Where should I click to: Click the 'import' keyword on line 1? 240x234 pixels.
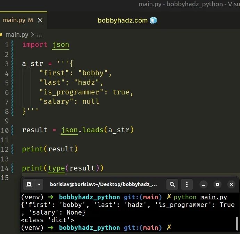click(x=35, y=45)
